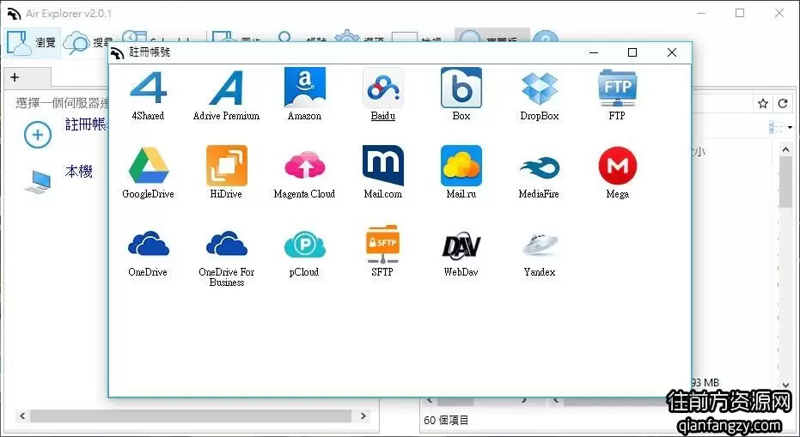Image resolution: width=800 pixels, height=437 pixels.
Task: Select the Mail.com icon
Action: 382,173
